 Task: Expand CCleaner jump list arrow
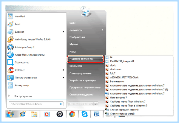tap(64, 70)
